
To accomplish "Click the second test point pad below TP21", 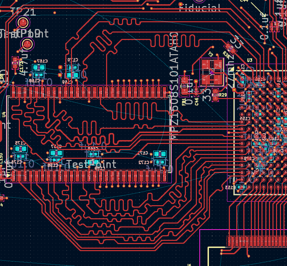I will point(27,44).
